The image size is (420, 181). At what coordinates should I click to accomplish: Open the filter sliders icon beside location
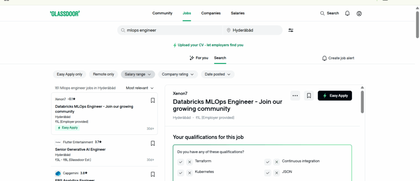pos(291,30)
